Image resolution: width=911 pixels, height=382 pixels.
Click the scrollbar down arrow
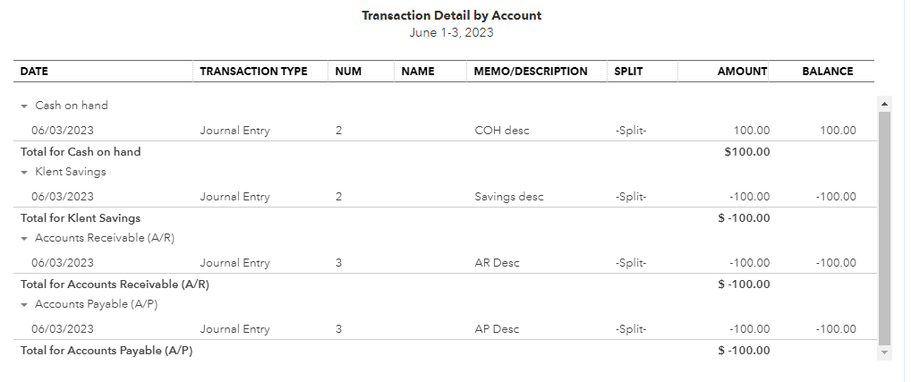884,352
